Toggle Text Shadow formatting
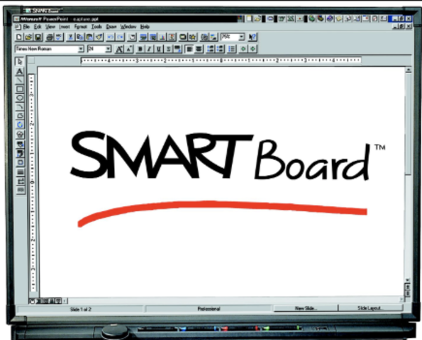The width and height of the screenshot is (422, 340). coord(168,49)
